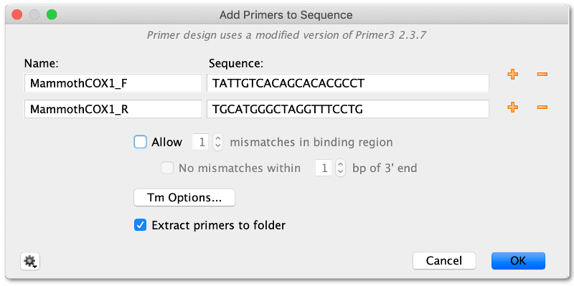The width and height of the screenshot is (574, 286).
Task: Click the TGCATGGGCTAGGTTTCCTG sequence field
Action: (x=348, y=109)
